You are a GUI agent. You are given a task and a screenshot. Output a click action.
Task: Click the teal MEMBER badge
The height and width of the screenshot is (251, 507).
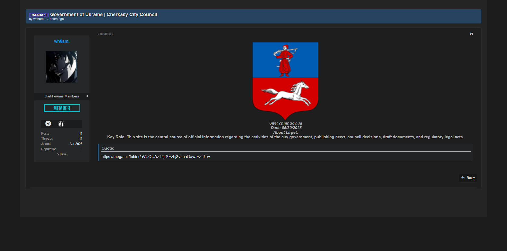62,108
